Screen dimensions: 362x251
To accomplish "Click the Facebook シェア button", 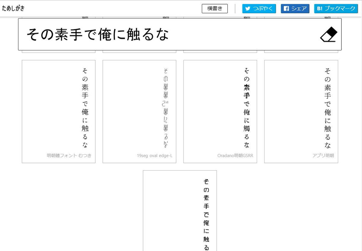I will click(x=295, y=8).
